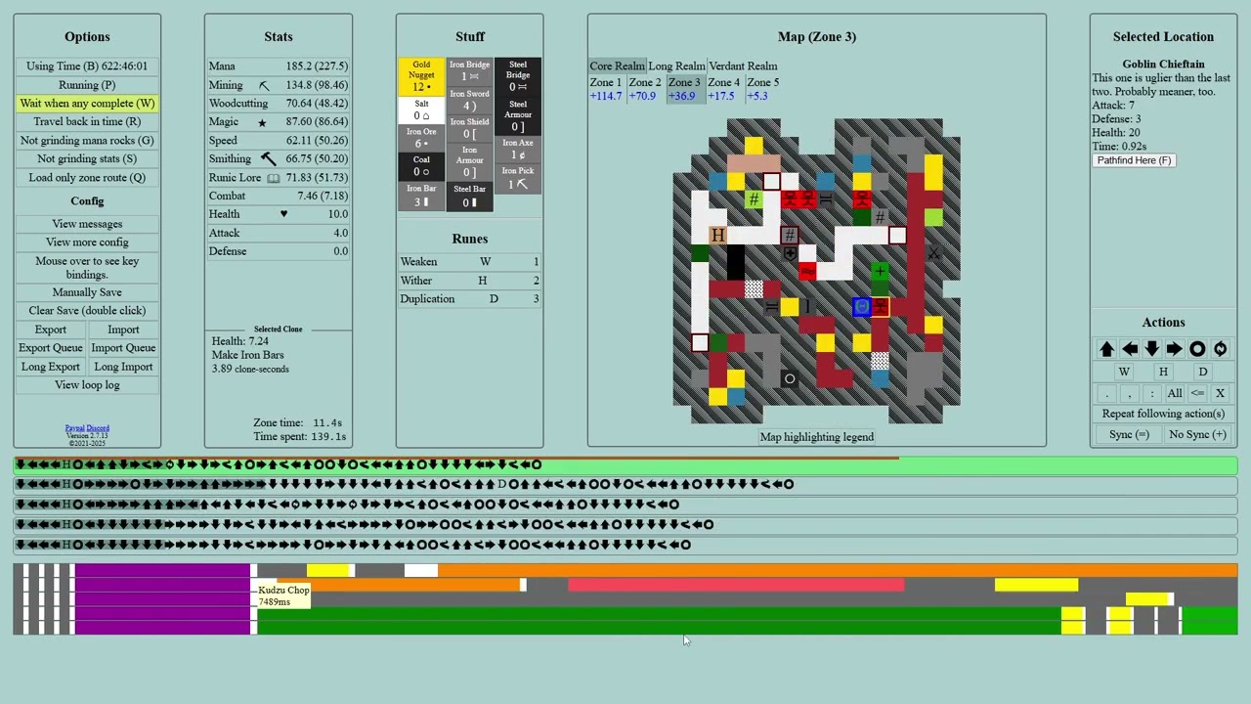The height and width of the screenshot is (704, 1251).
Task: Select the Iron Sword item tile
Action: coord(469,101)
